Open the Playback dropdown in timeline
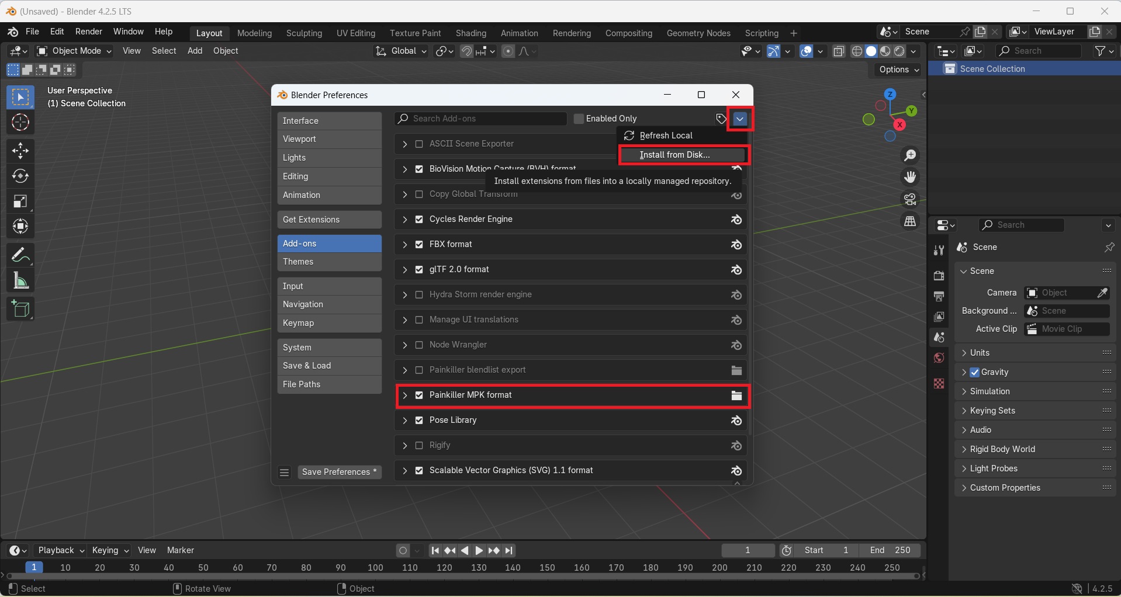The height and width of the screenshot is (597, 1121). coord(61,551)
